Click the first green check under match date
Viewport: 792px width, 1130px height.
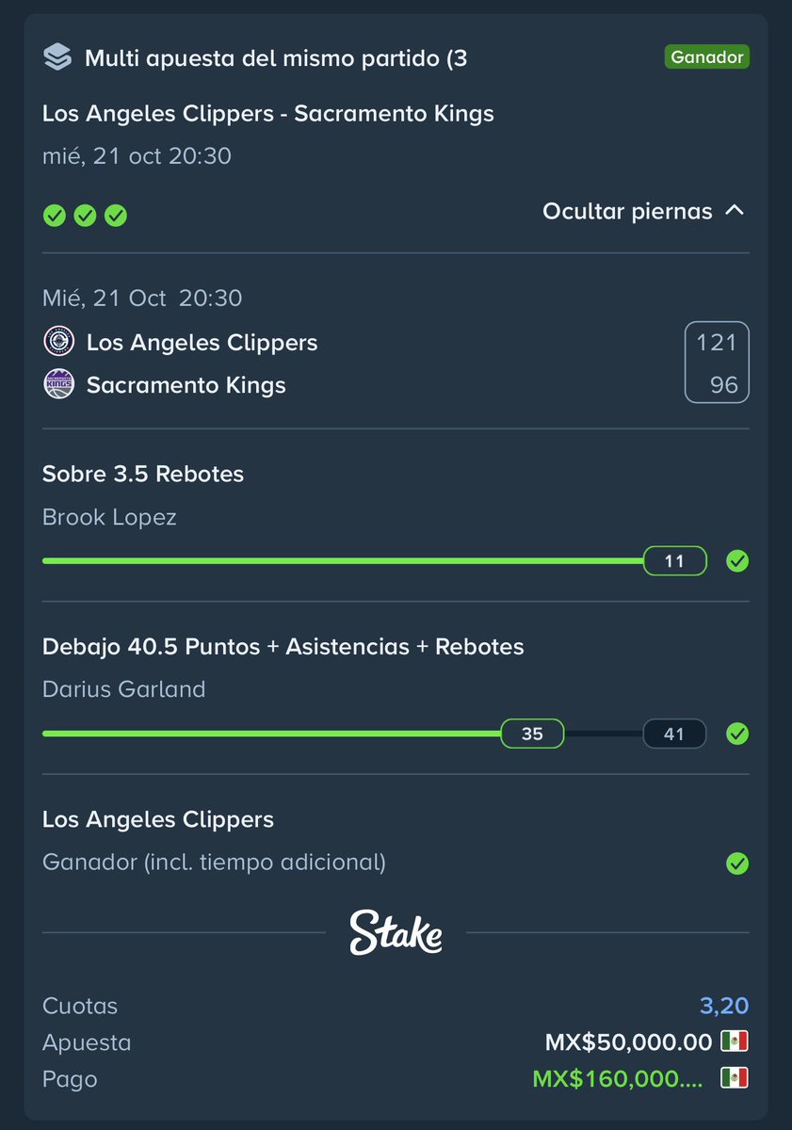pos(55,216)
